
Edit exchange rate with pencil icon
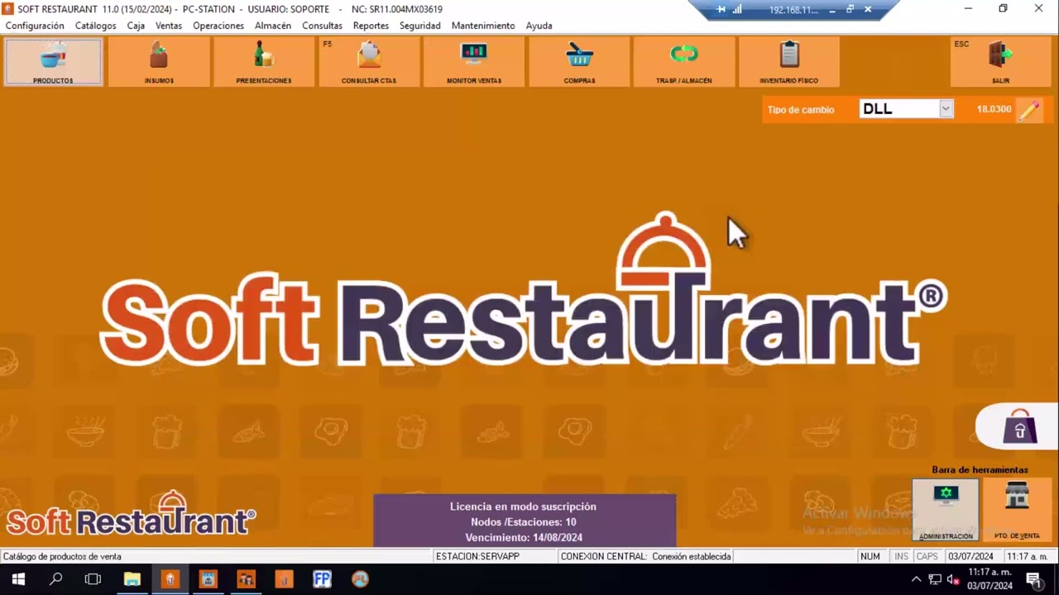[x=1029, y=110]
